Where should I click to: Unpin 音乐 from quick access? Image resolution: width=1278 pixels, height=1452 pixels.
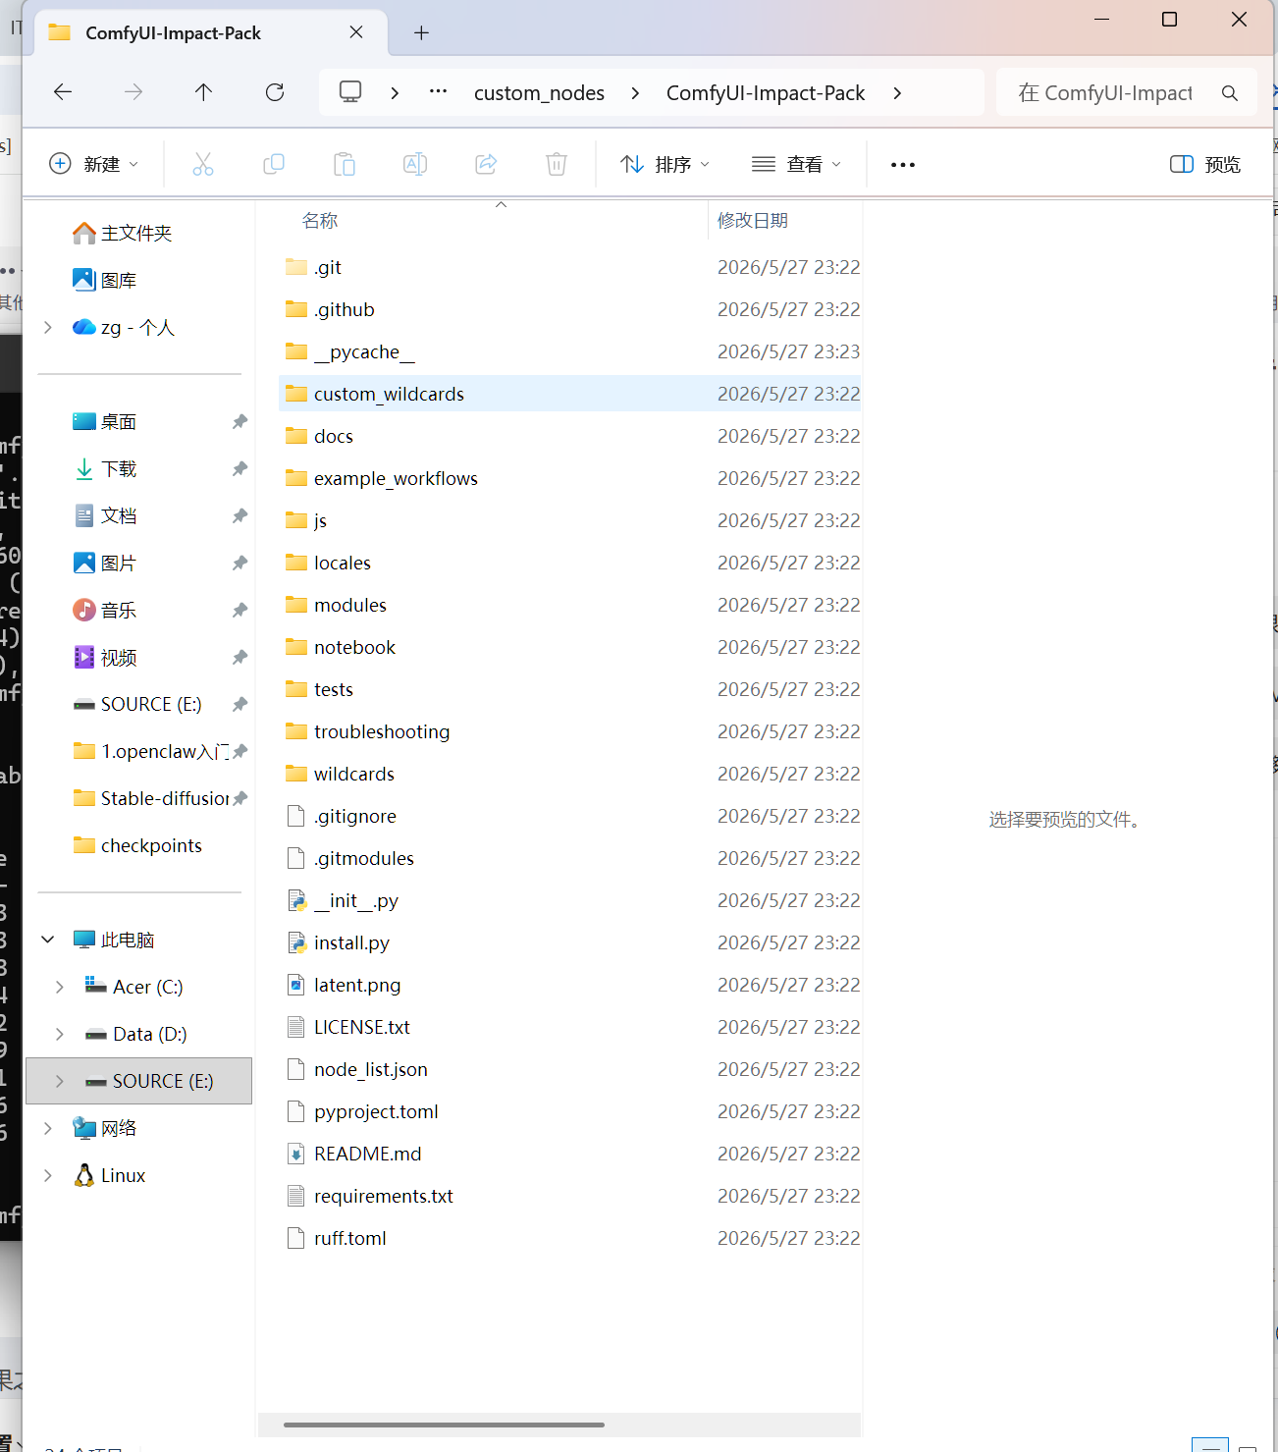point(240,611)
